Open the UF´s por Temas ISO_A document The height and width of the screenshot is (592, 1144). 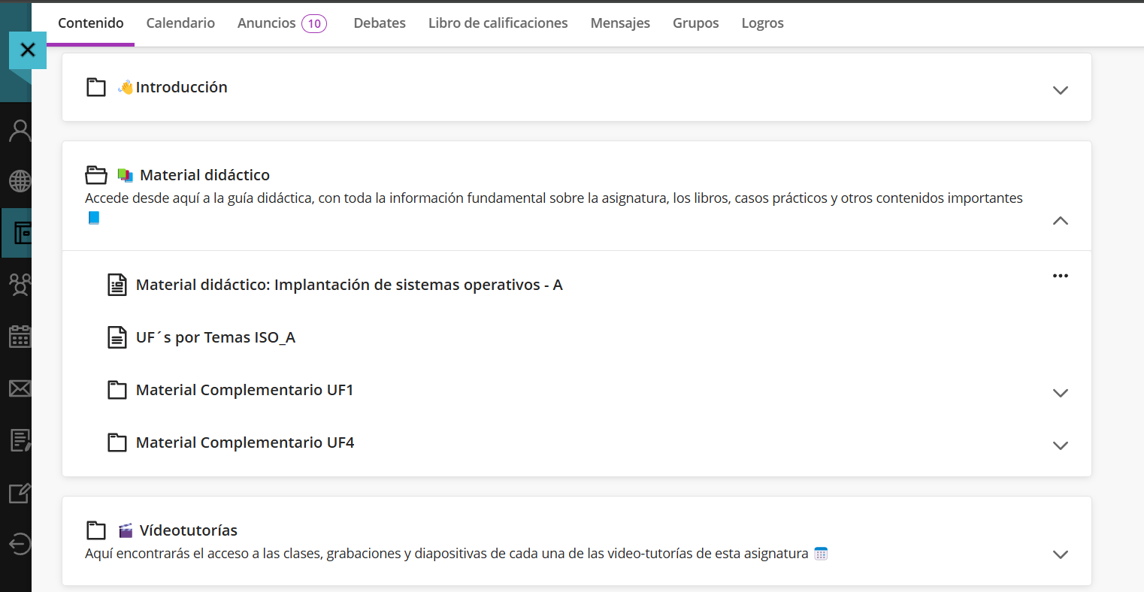pos(215,337)
